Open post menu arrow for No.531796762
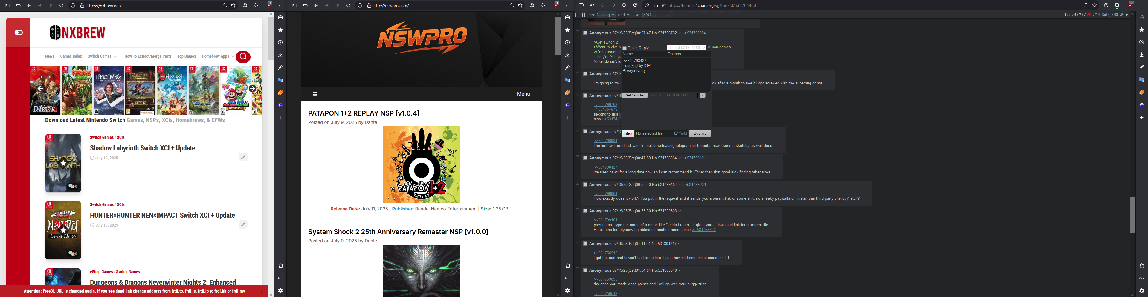 coord(680,33)
